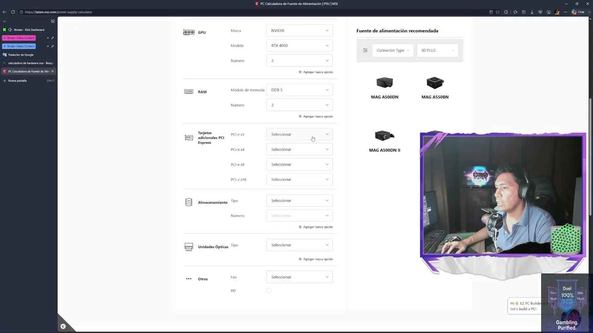
Task: Open the Módulo de memoria DDR 5 dropdown
Action: click(299, 90)
